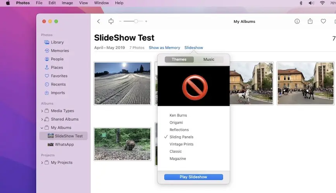336x193 pixels.
Task: Open Memories in the sidebar
Action: [x=60, y=51]
